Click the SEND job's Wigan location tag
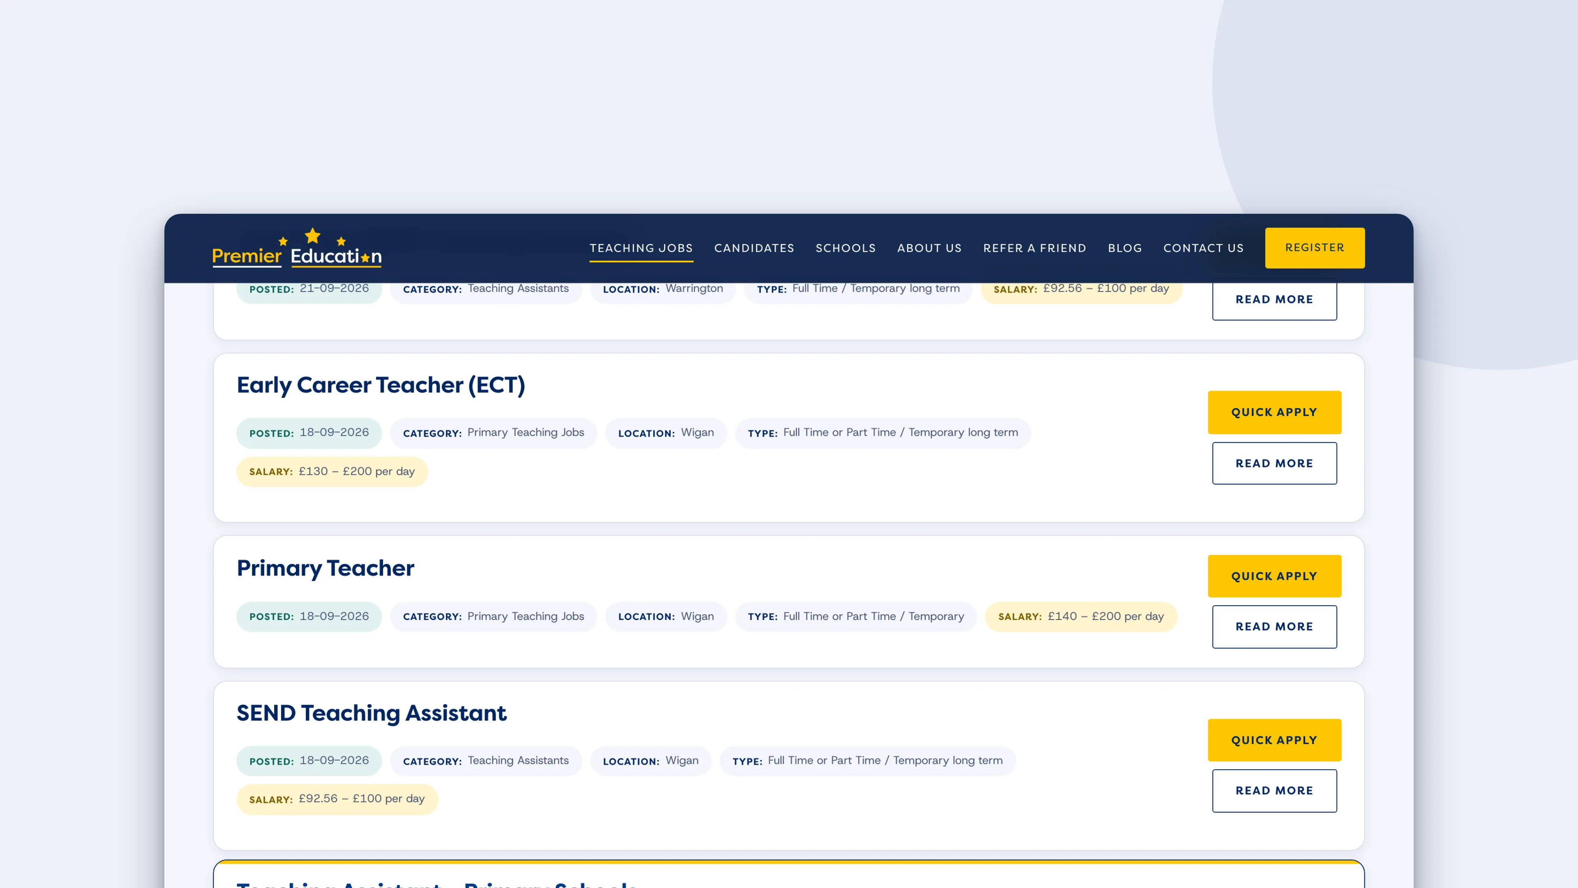1578x888 pixels. coord(651,761)
